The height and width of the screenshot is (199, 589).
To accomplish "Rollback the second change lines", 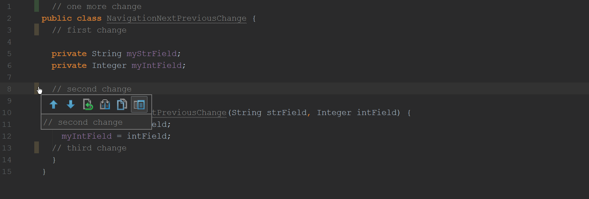I will 88,104.
